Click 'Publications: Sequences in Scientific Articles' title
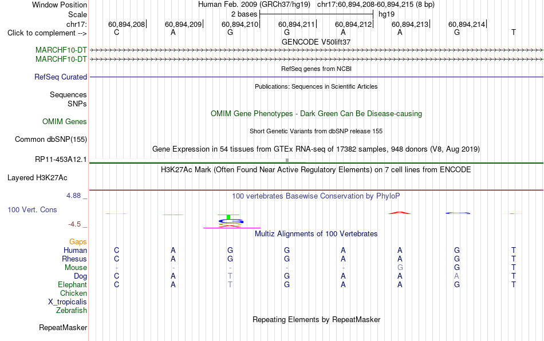Viewport: 544px width, 341px height. 316,86
